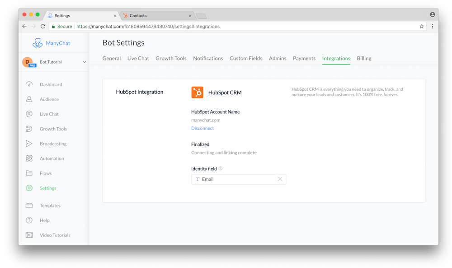Click the HubSpot Integration heading
Viewport: 452px width, 268px height.
point(140,92)
